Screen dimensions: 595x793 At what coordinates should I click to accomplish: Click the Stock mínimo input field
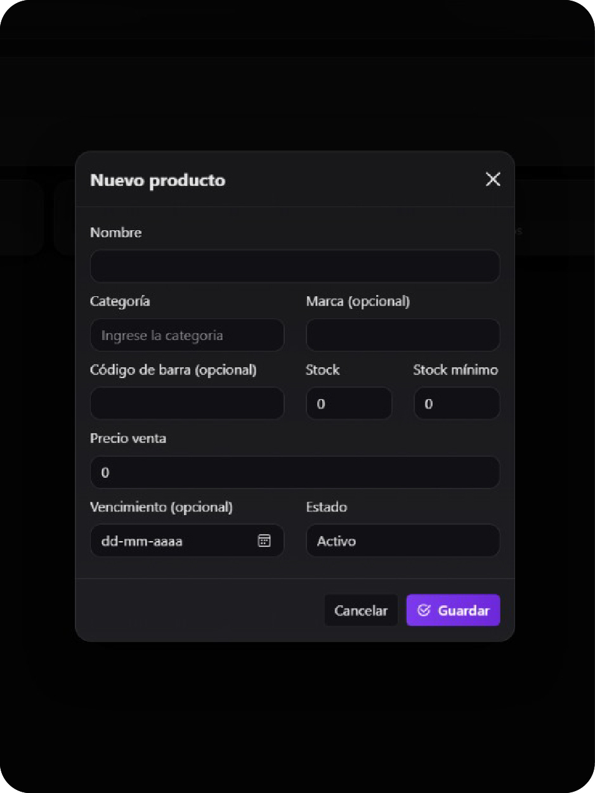pyautogui.click(x=457, y=403)
